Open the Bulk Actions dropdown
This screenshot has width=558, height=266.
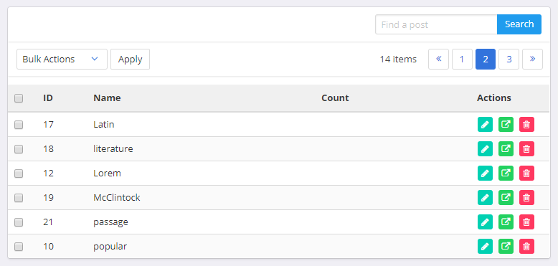tap(62, 59)
